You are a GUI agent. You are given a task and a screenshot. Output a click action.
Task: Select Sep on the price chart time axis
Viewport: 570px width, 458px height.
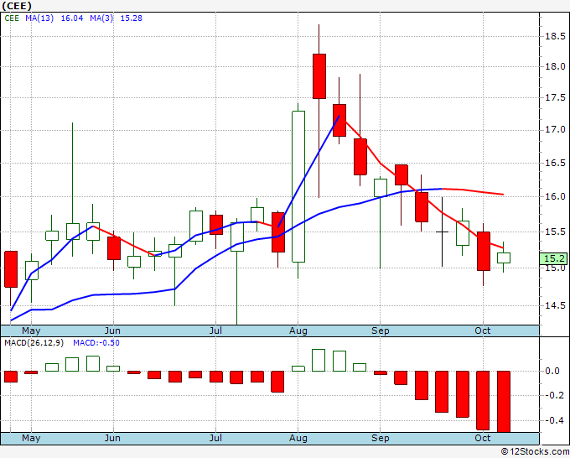point(381,330)
